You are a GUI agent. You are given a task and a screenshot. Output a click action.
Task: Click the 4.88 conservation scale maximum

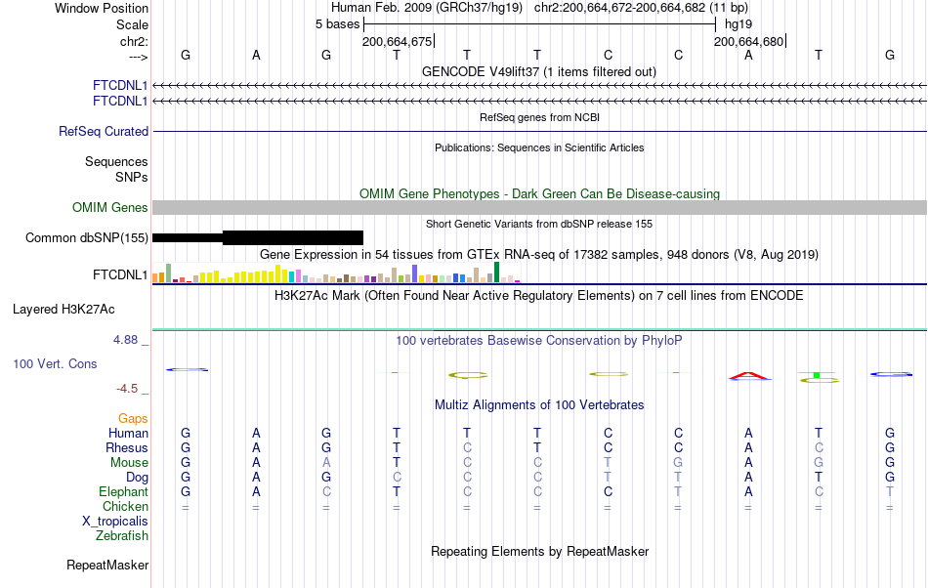pos(125,340)
